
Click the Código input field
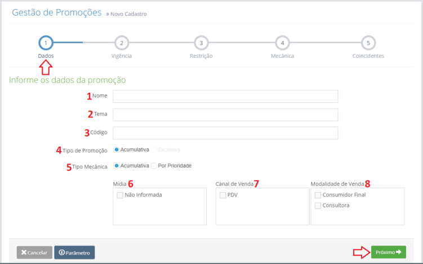225,133
